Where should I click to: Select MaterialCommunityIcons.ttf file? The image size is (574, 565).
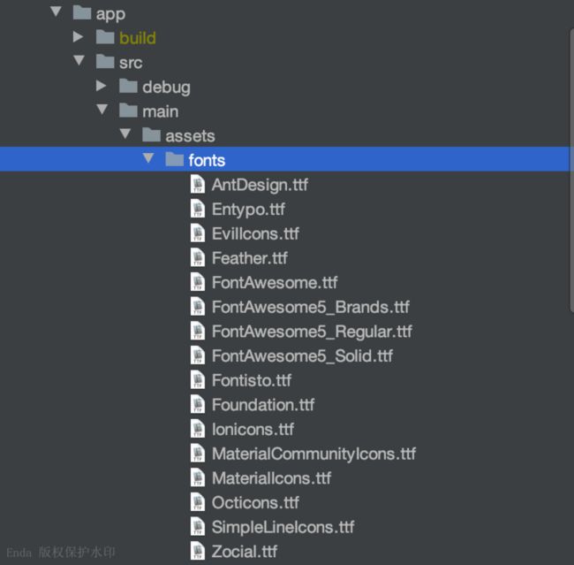click(313, 454)
